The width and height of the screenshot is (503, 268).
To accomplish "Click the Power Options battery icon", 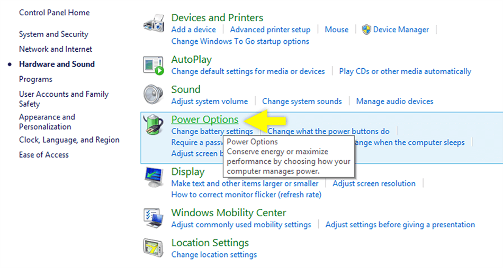I will [154, 124].
